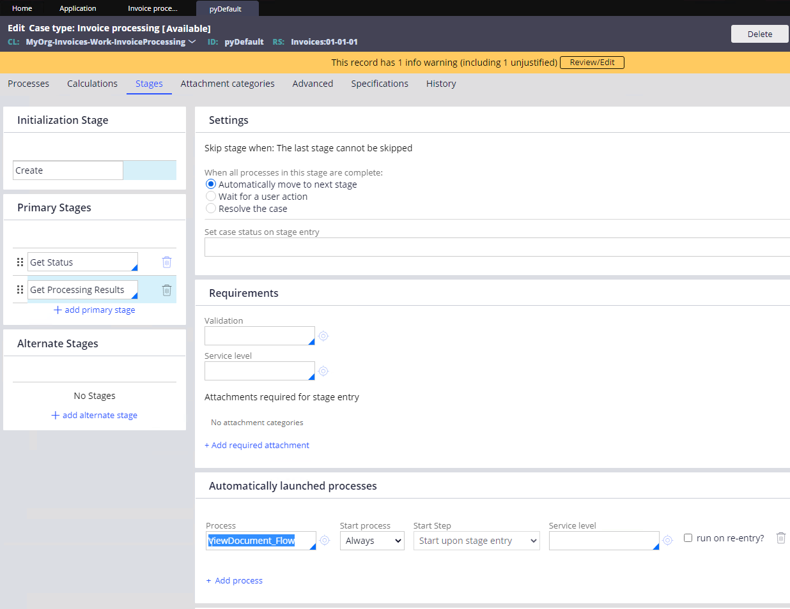Open the Start process dropdown
This screenshot has width=790, height=609.
pyautogui.click(x=372, y=541)
